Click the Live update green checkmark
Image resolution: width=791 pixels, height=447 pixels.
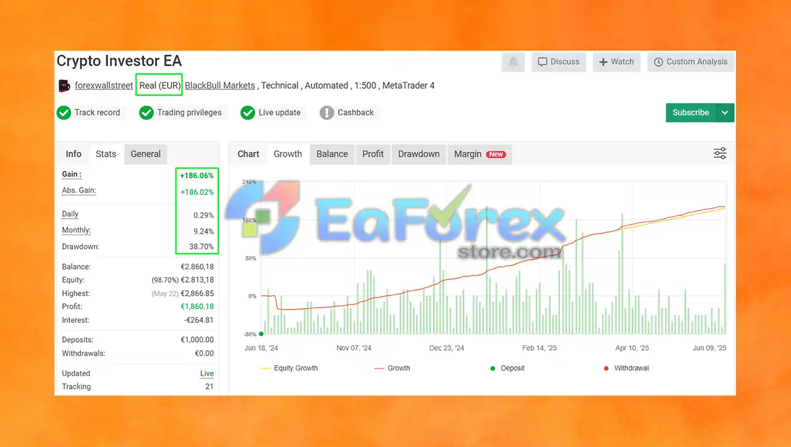point(248,112)
